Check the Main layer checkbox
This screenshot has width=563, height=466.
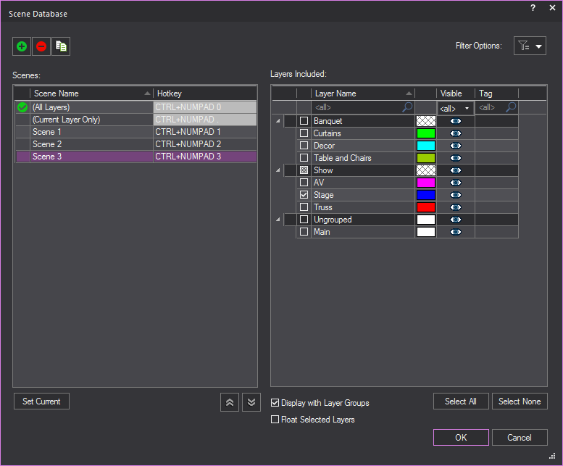pos(304,232)
